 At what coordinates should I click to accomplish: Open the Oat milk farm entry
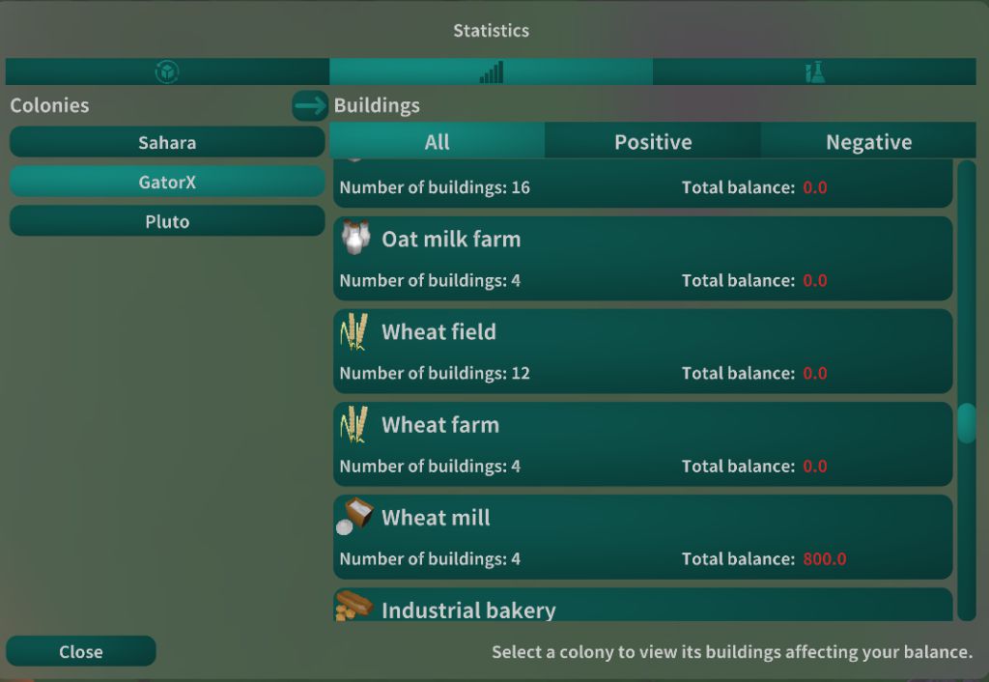point(642,258)
